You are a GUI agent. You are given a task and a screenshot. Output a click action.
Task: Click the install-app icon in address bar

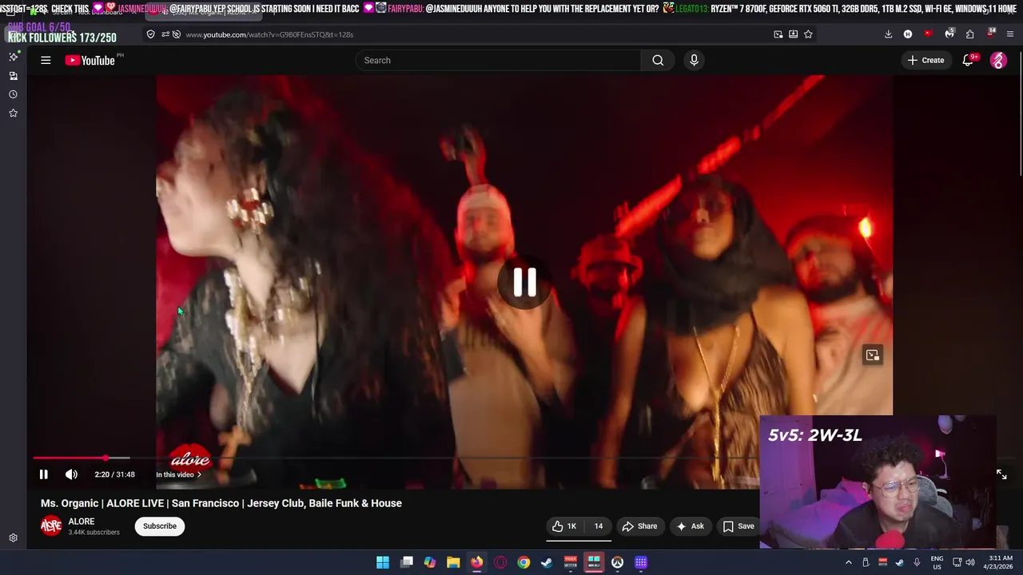(793, 34)
